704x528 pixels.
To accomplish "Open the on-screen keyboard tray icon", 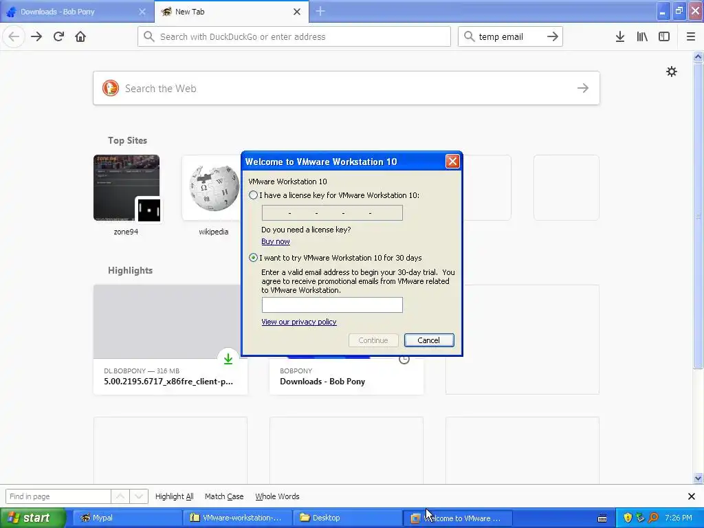I will coord(602,518).
